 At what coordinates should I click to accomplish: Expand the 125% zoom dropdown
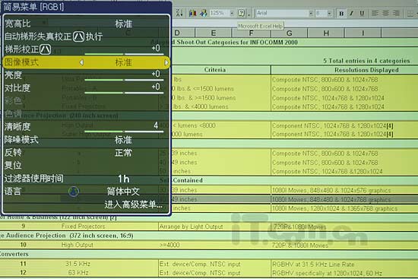232,13
